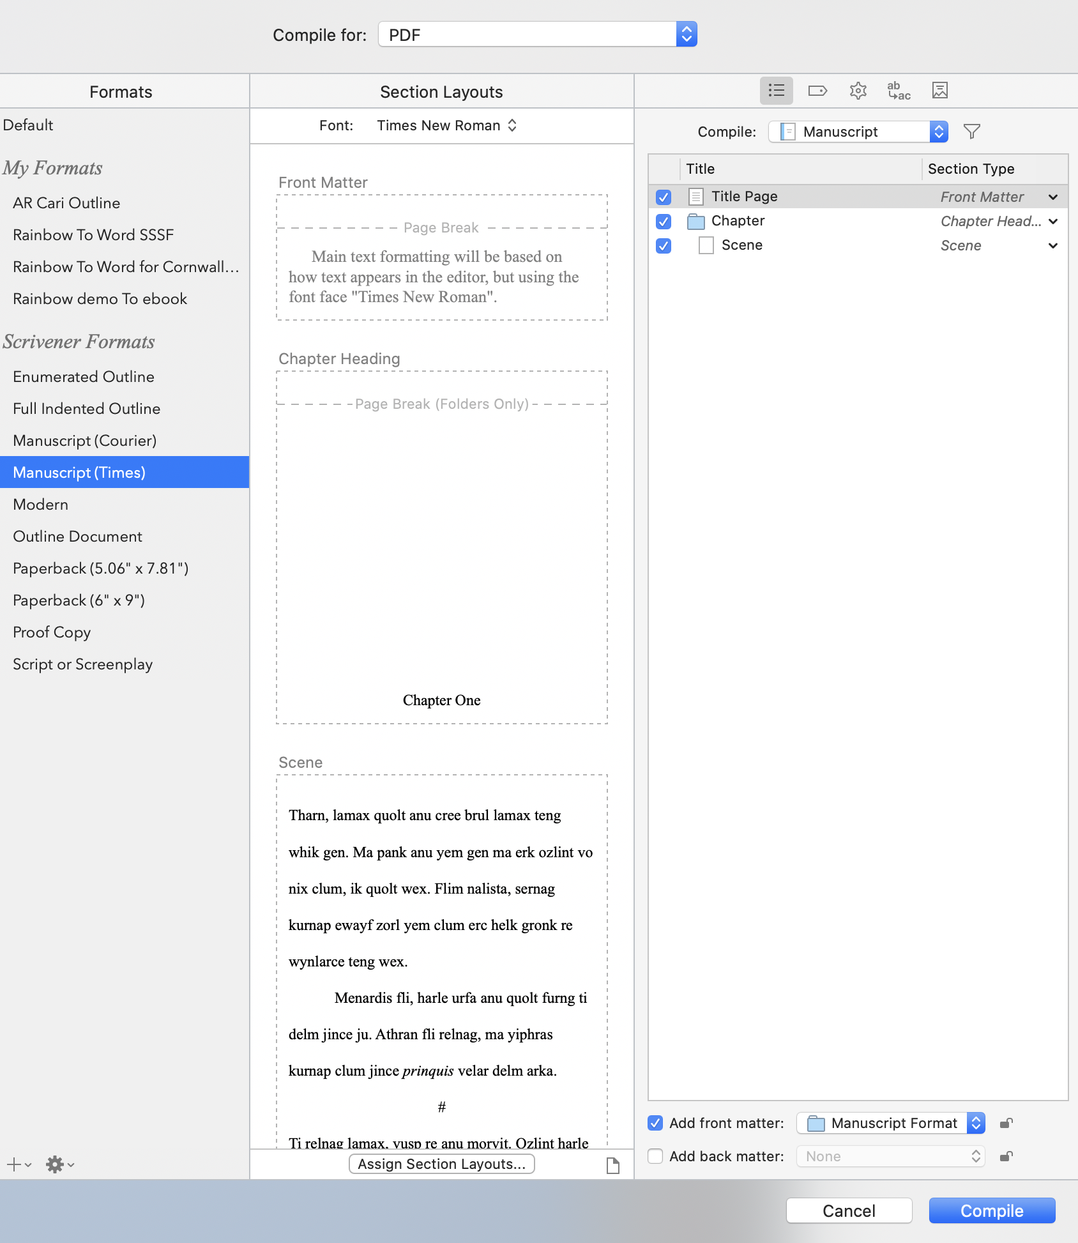Open the cover image options tab icon
Screen dimensions: 1078x1243
click(939, 91)
